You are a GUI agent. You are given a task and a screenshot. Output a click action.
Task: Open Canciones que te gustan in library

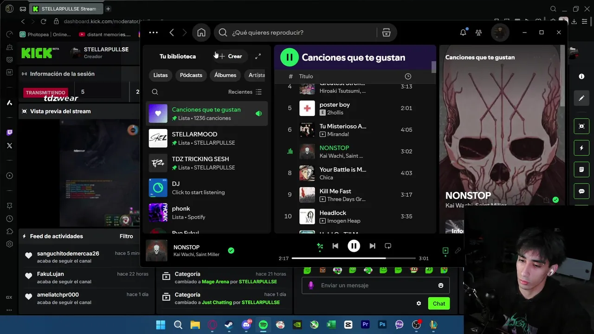[207, 114]
